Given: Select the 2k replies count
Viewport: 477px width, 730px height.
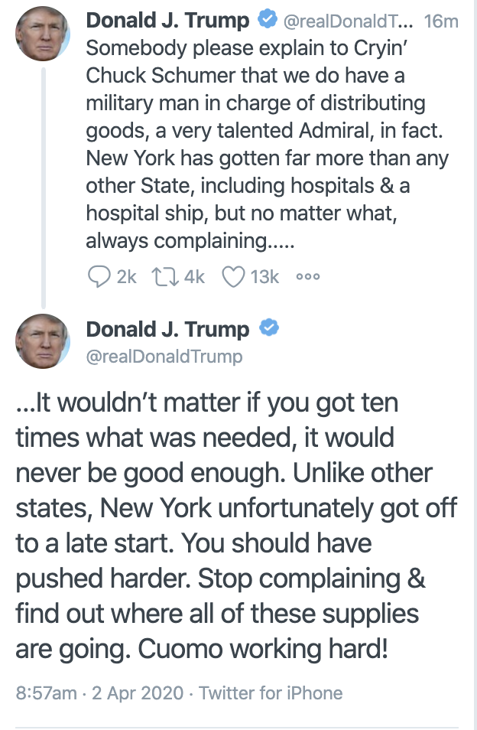Looking at the screenshot, I should (x=126, y=276).
